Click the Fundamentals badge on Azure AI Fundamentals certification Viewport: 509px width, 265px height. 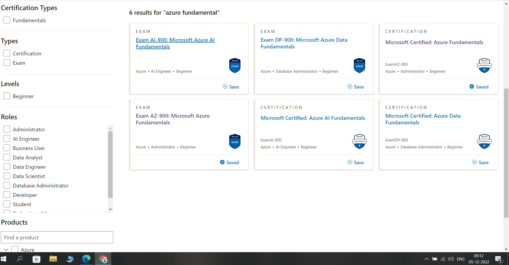pos(359,141)
